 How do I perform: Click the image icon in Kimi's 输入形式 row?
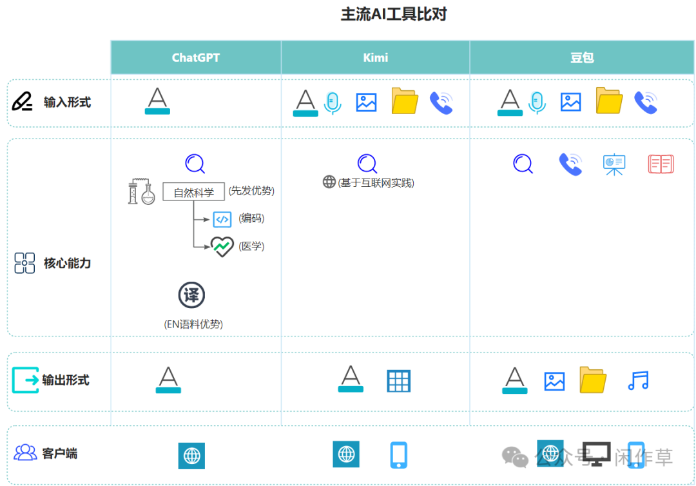(x=366, y=102)
